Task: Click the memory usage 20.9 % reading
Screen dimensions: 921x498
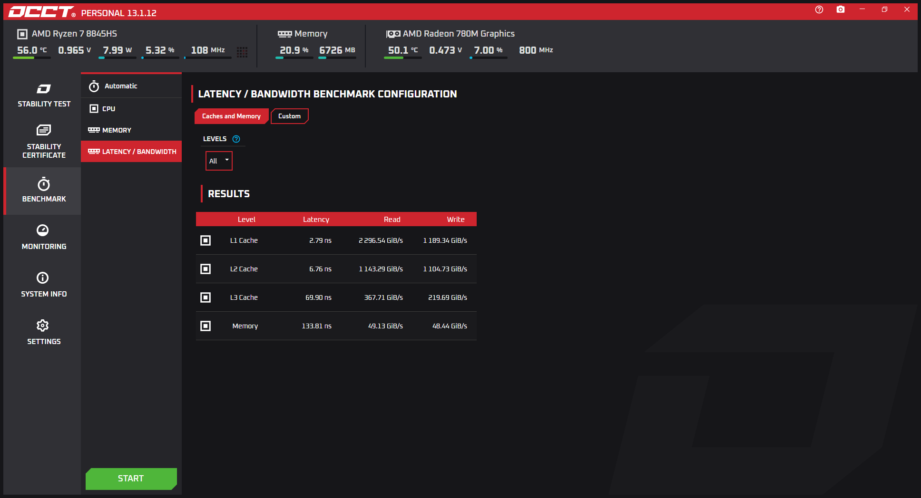Action: (x=294, y=50)
